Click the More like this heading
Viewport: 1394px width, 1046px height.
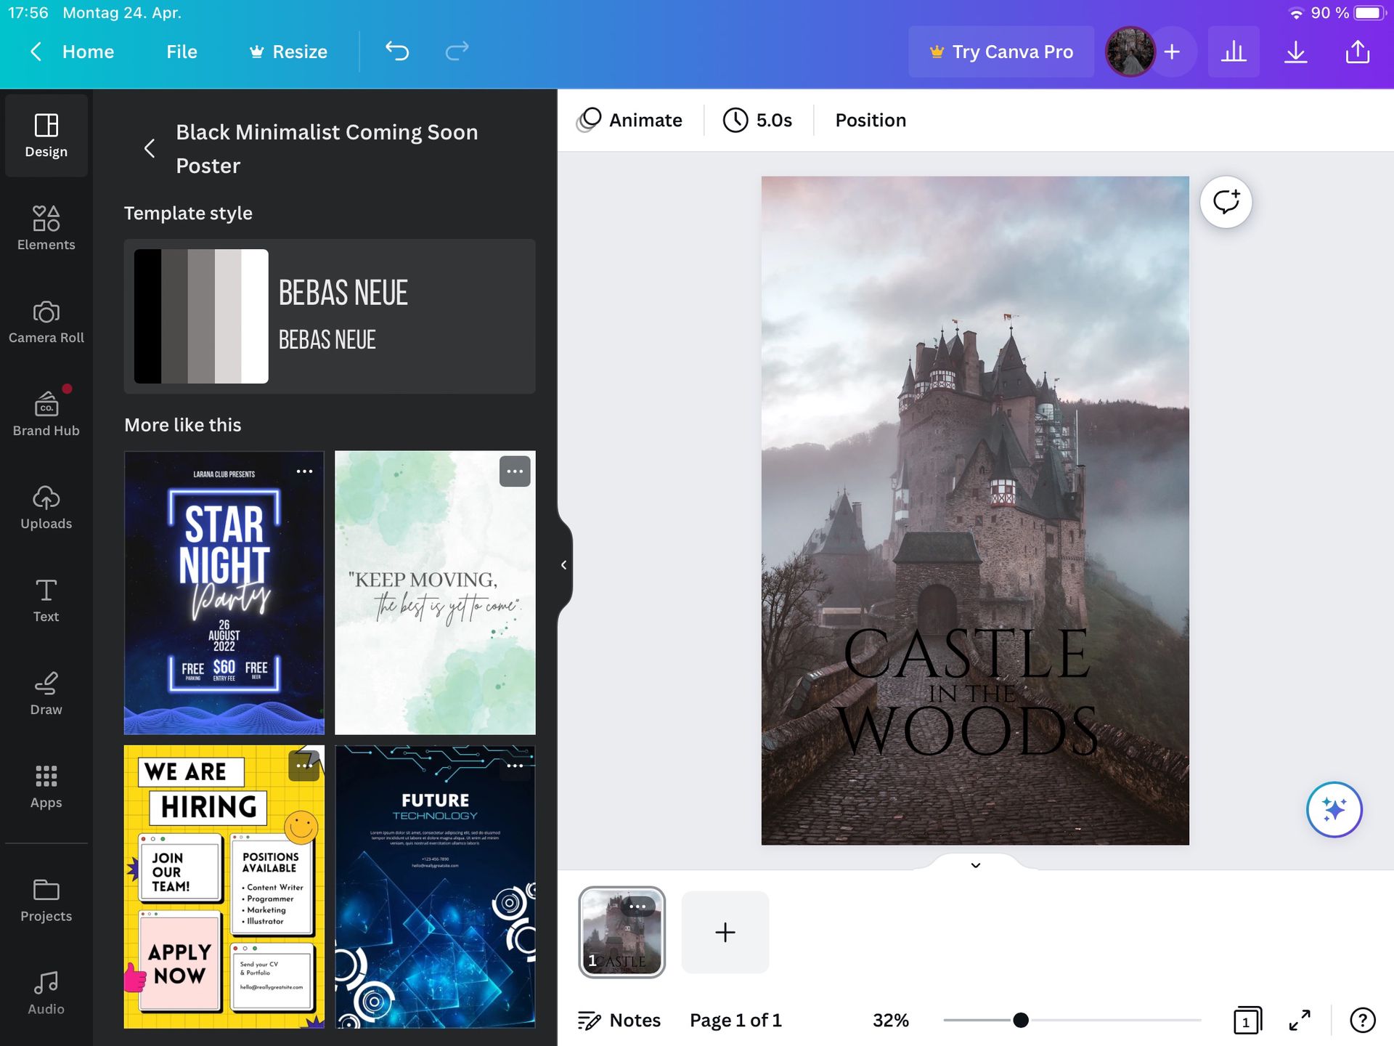(x=182, y=425)
